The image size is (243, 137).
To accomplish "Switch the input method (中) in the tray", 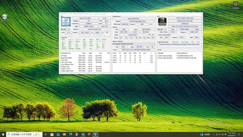I will (x=226, y=134).
